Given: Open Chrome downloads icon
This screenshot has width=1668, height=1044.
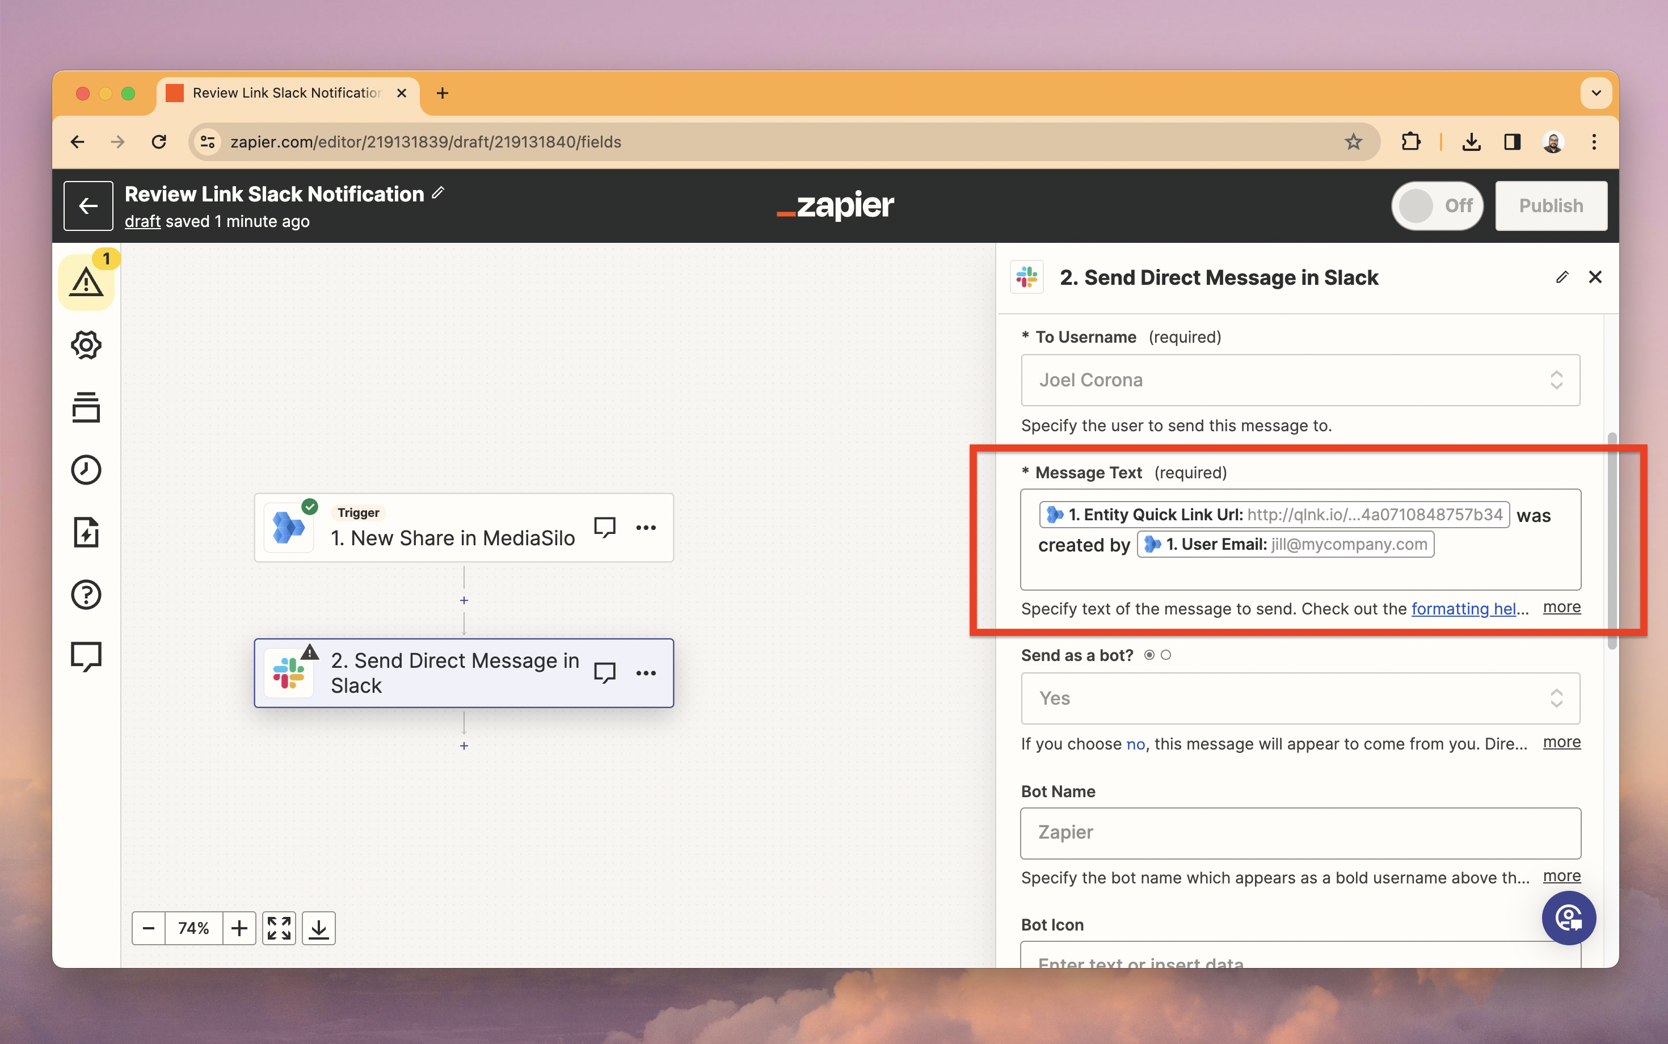Looking at the screenshot, I should click(x=1471, y=141).
